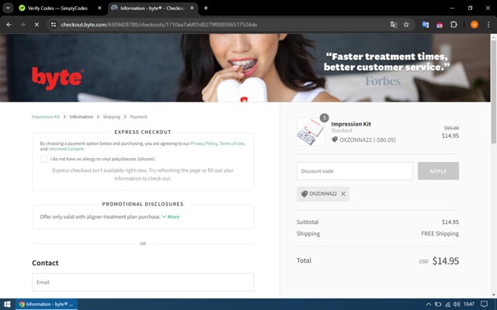Click the Impression Kit product title

point(351,124)
